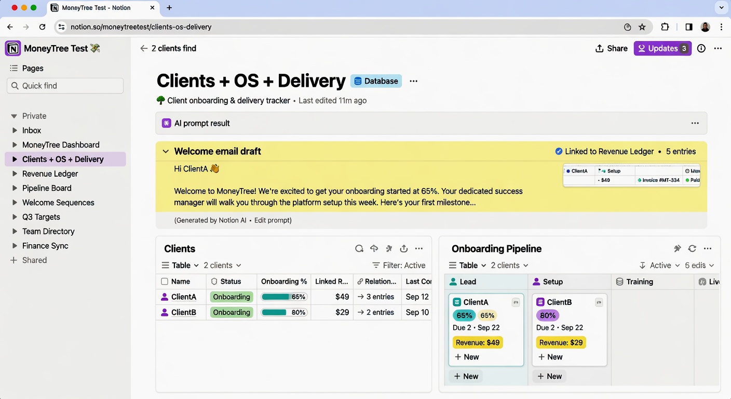731x399 pixels.
Task: Click the small icon on ClientA card corner
Action: tap(516, 302)
